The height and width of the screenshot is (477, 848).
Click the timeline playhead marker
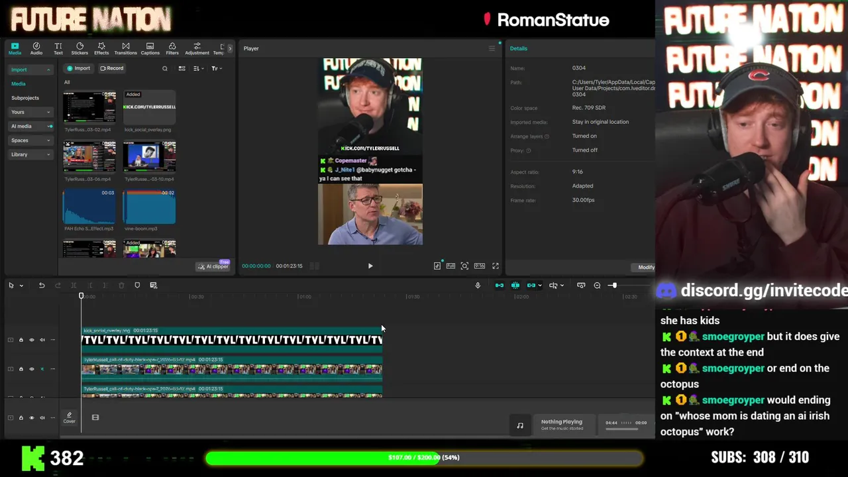pyautogui.click(x=81, y=296)
